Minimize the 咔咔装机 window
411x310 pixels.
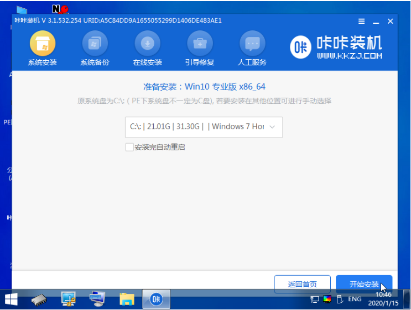click(376, 21)
